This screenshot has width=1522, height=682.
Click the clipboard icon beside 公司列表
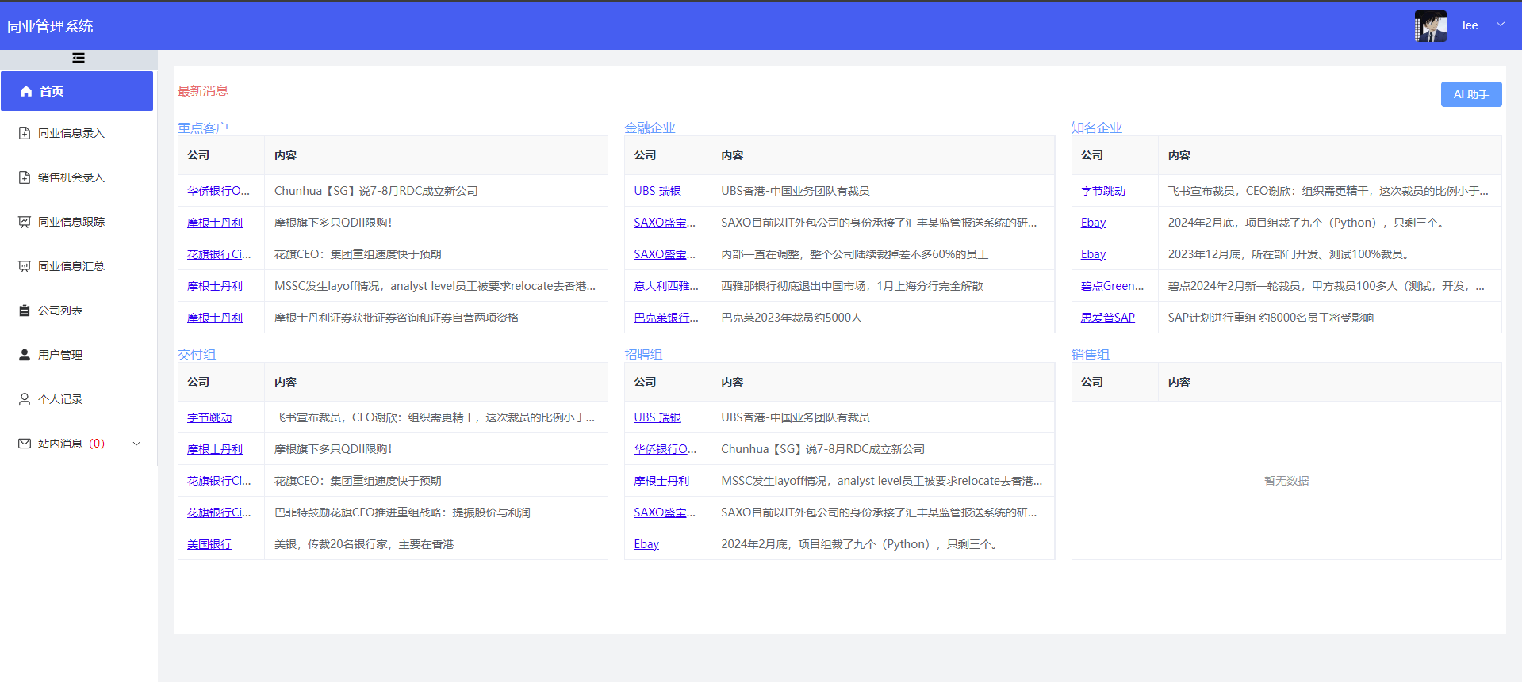(25, 311)
